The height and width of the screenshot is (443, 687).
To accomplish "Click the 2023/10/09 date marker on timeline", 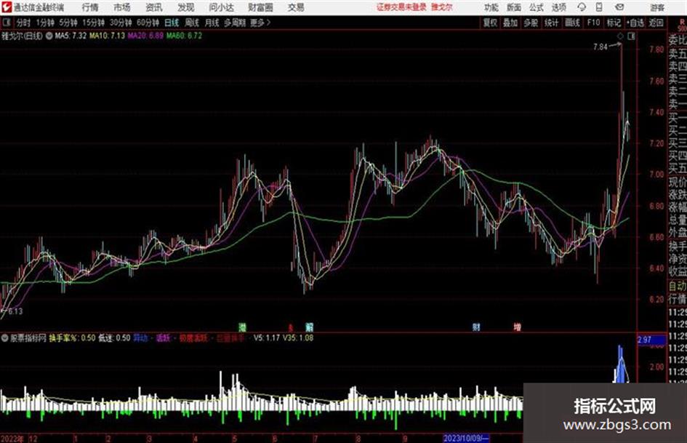I will pos(466,438).
